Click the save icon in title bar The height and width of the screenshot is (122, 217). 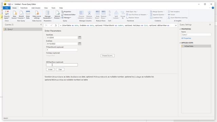pos(9,4)
